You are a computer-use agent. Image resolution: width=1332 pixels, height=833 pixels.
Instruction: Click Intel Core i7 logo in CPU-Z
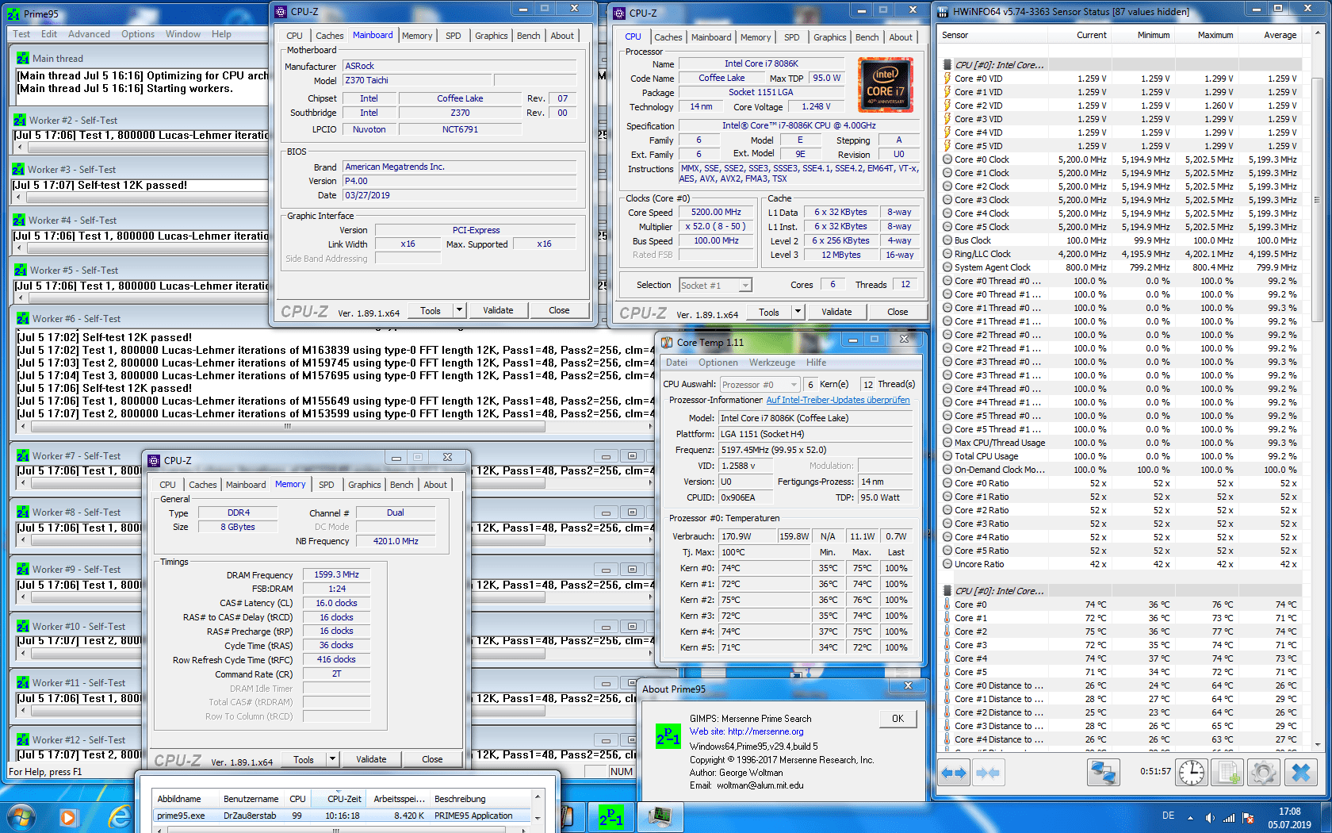tap(886, 85)
